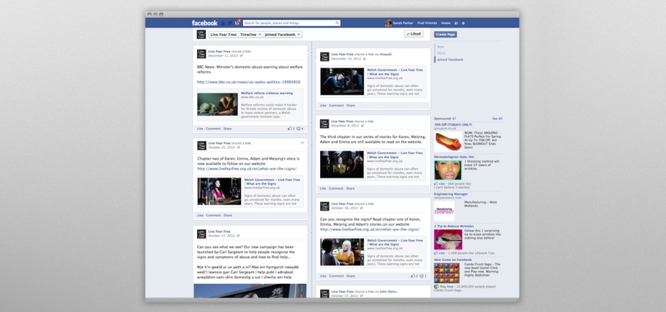Click page avatar on November 8 post
Screen dimensions: 666x312
324,124
